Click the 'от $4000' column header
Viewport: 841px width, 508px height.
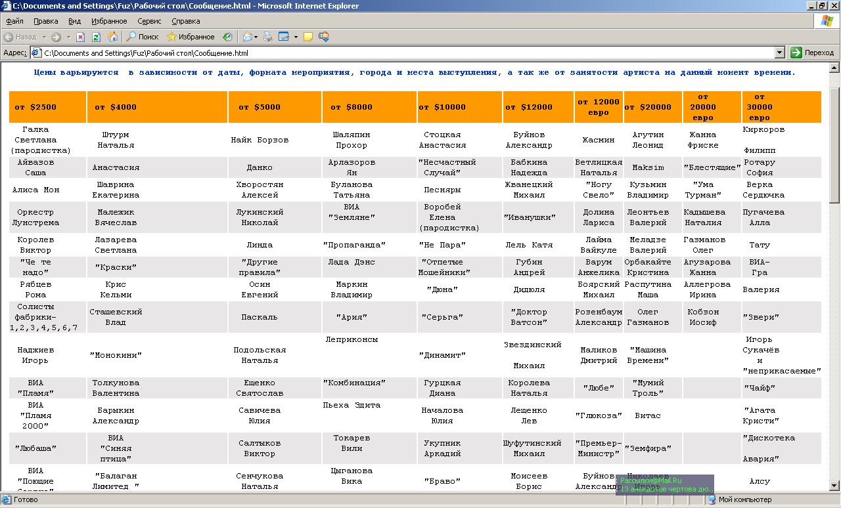(157, 107)
